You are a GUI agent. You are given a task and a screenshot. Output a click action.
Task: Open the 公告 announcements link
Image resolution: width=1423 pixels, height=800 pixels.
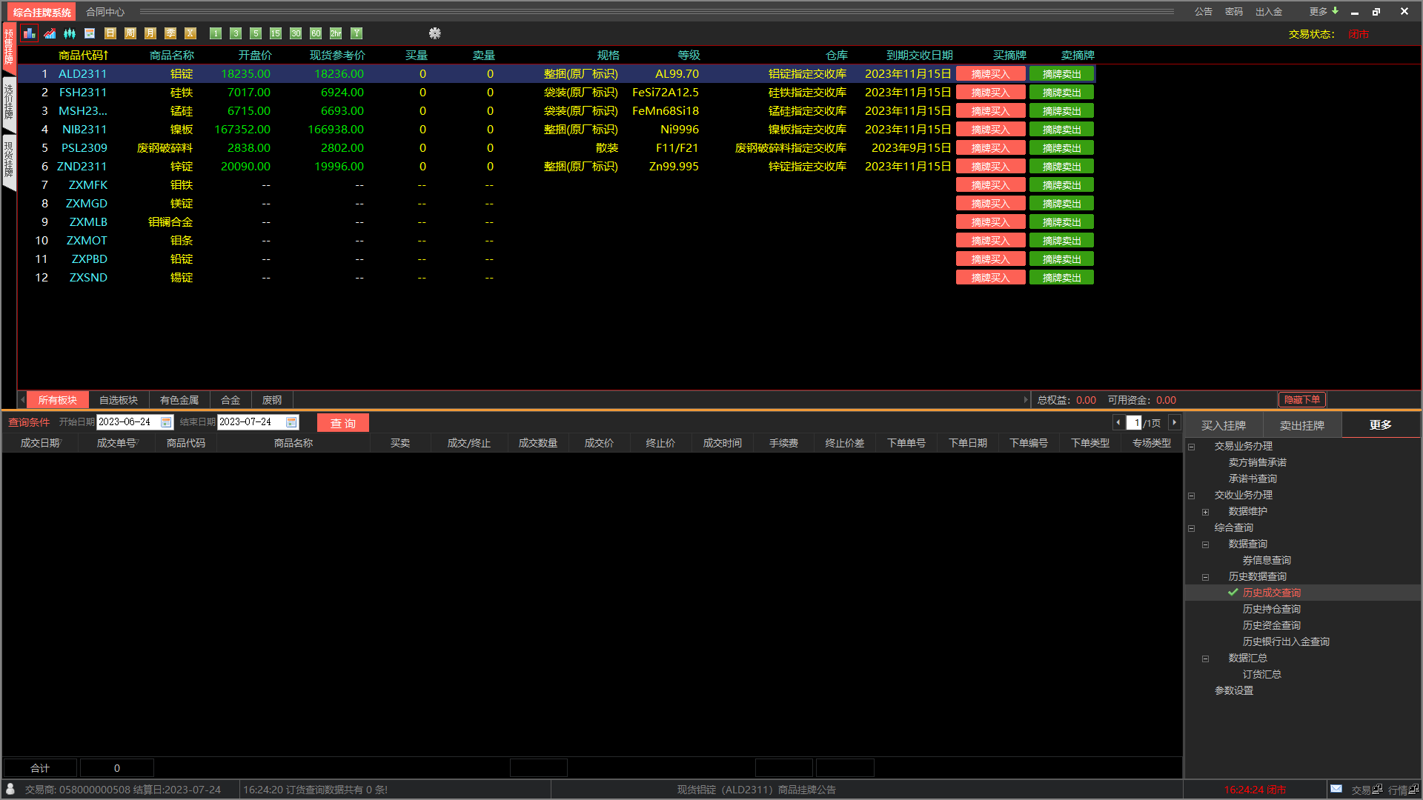(x=1204, y=12)
